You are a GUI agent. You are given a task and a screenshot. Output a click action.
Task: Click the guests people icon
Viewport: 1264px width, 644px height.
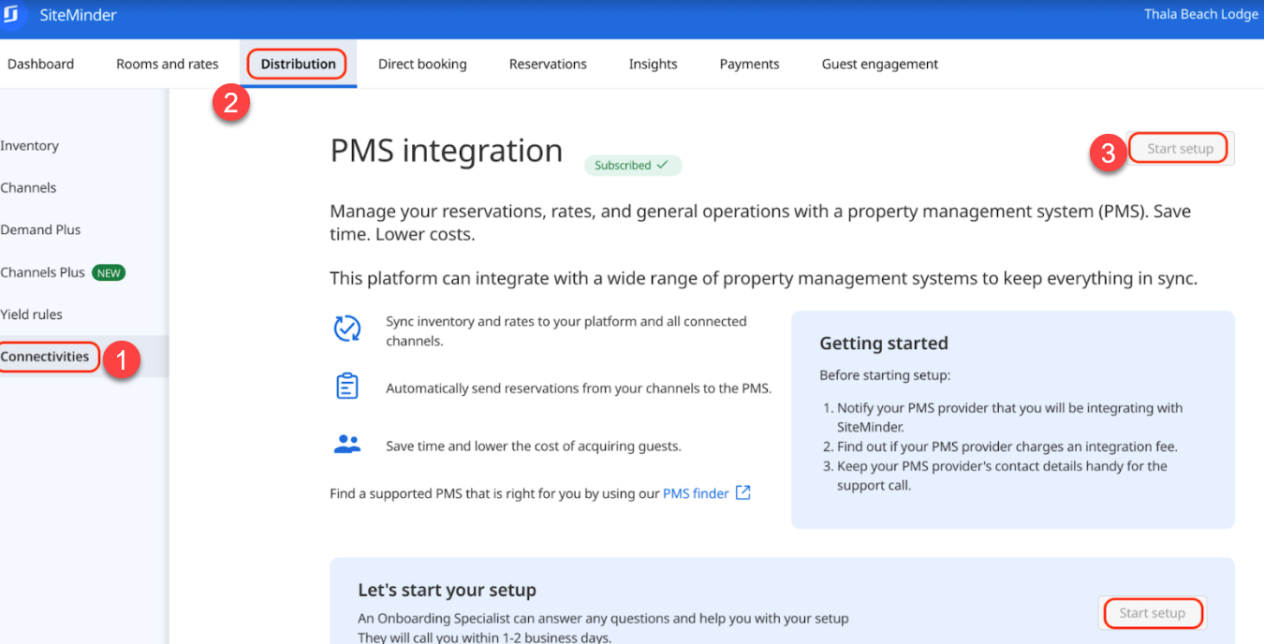(347, 446)
